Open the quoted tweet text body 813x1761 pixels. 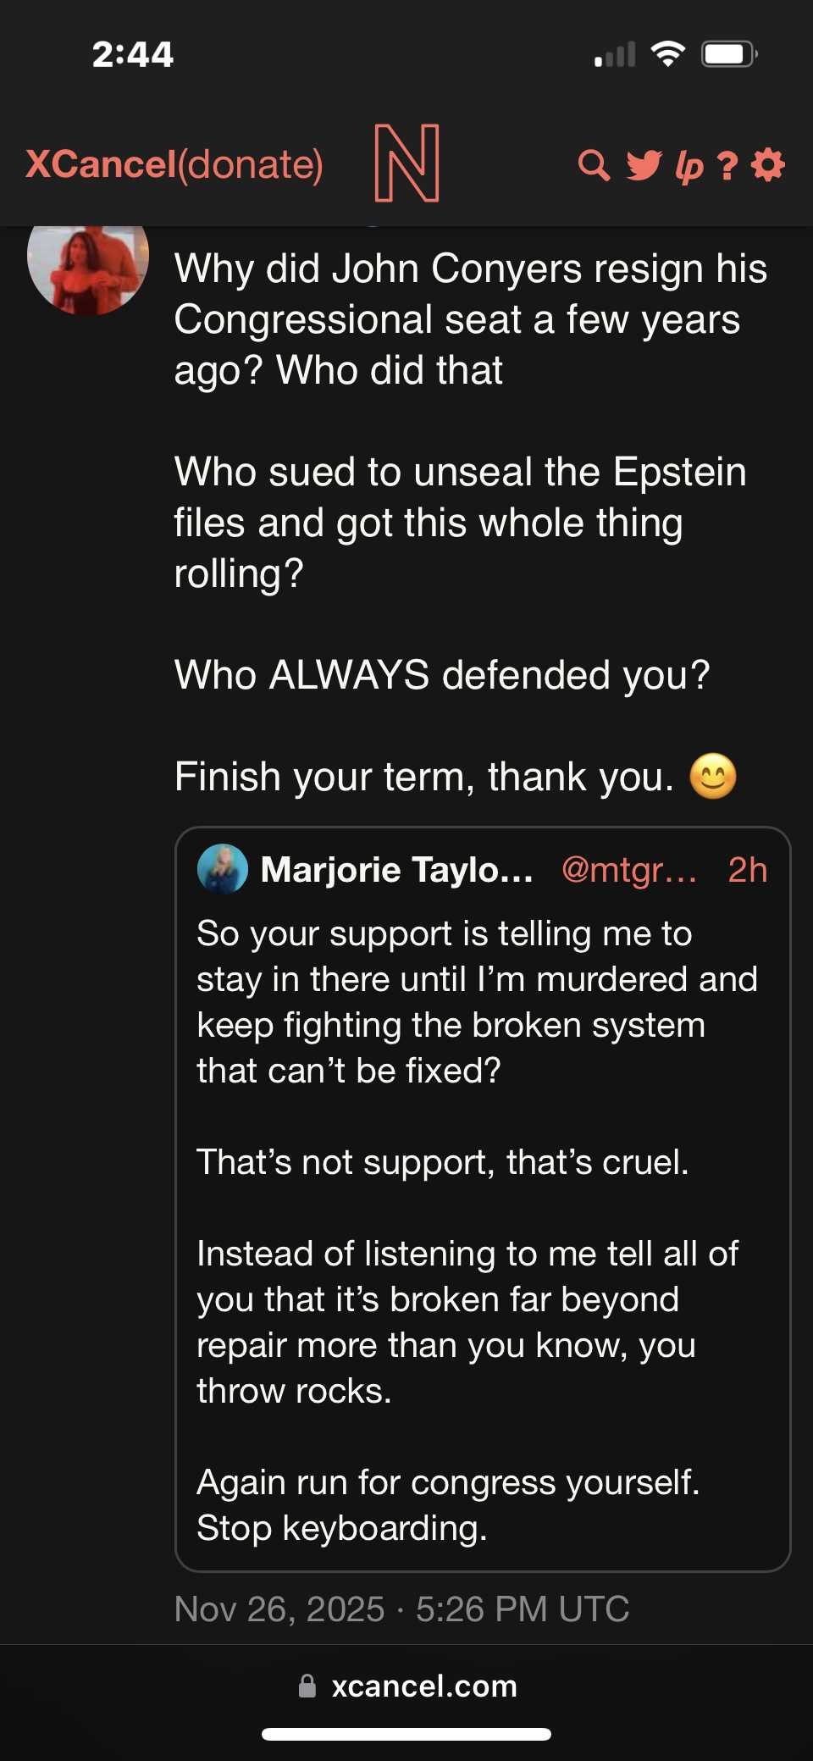pos(474,1228)
